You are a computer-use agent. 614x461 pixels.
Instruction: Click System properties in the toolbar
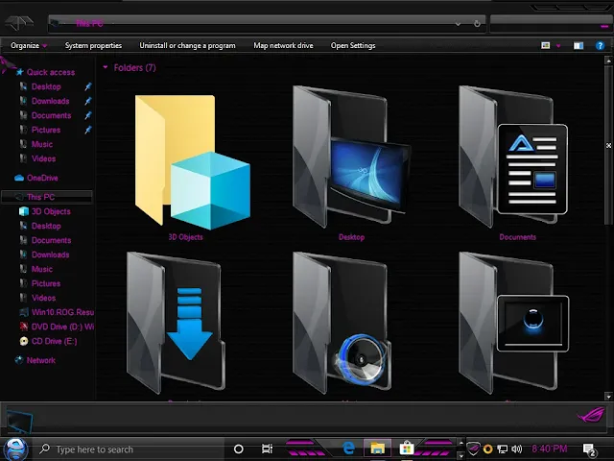click(93, 45)
